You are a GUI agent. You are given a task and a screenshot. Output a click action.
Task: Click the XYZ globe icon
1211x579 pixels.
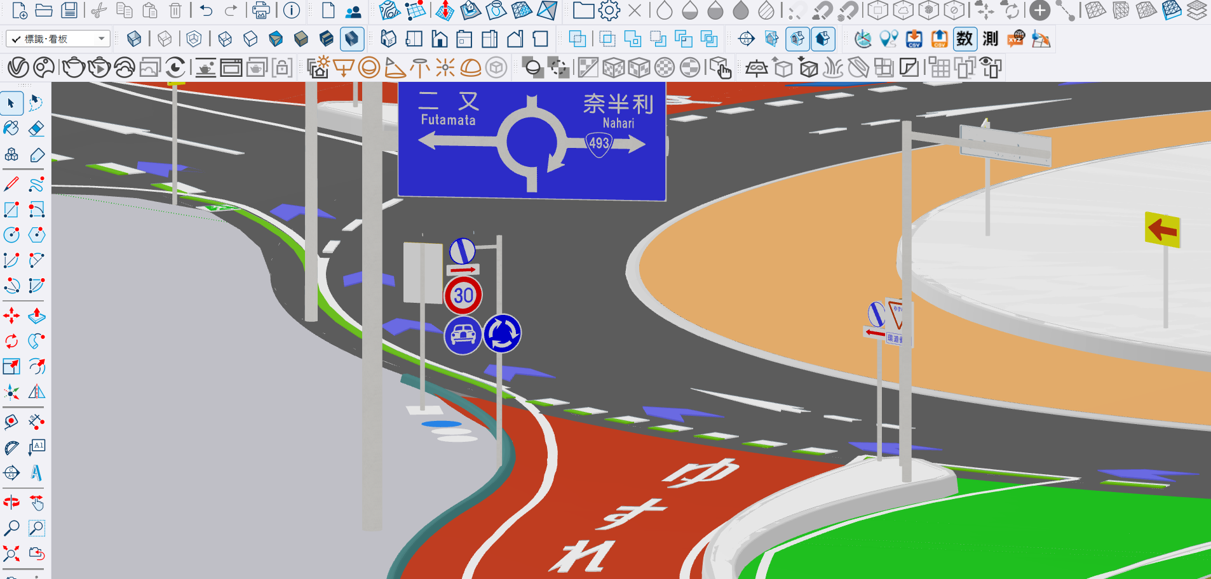tap(1016, 39)
